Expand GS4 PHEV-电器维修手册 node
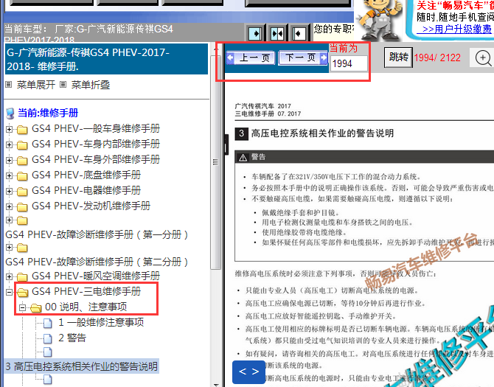The height and width of the screenshot is (387, 494). tap(9, 191)
